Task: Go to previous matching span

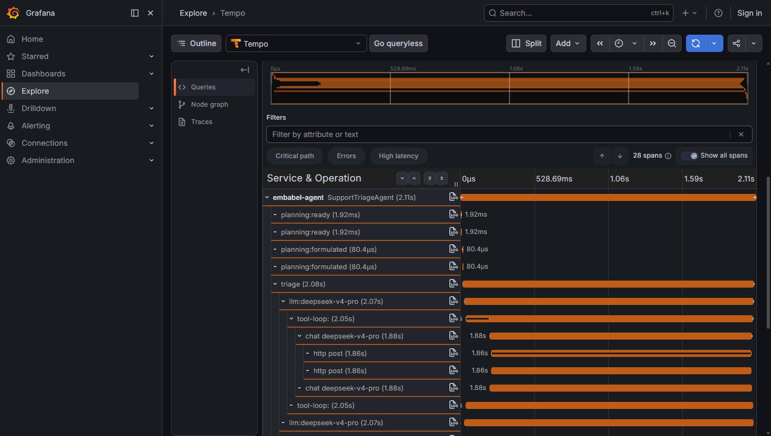Action: [602, 156]
